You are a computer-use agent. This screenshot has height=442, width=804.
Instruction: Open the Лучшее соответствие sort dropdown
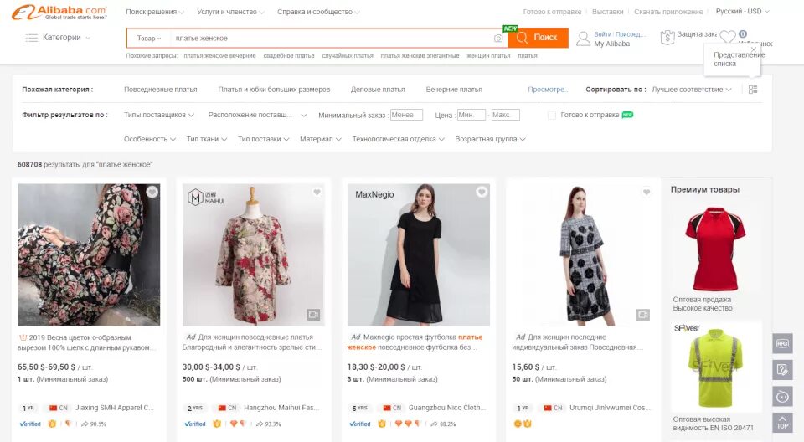691,90
